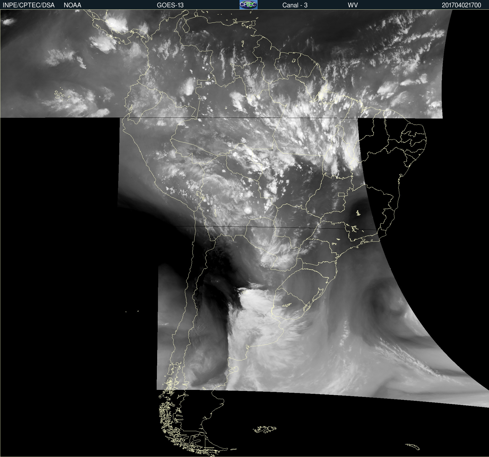The image size is (489, 457).
Task: Click the INPE/CPTEC/DSA header text
Action: 29,5
